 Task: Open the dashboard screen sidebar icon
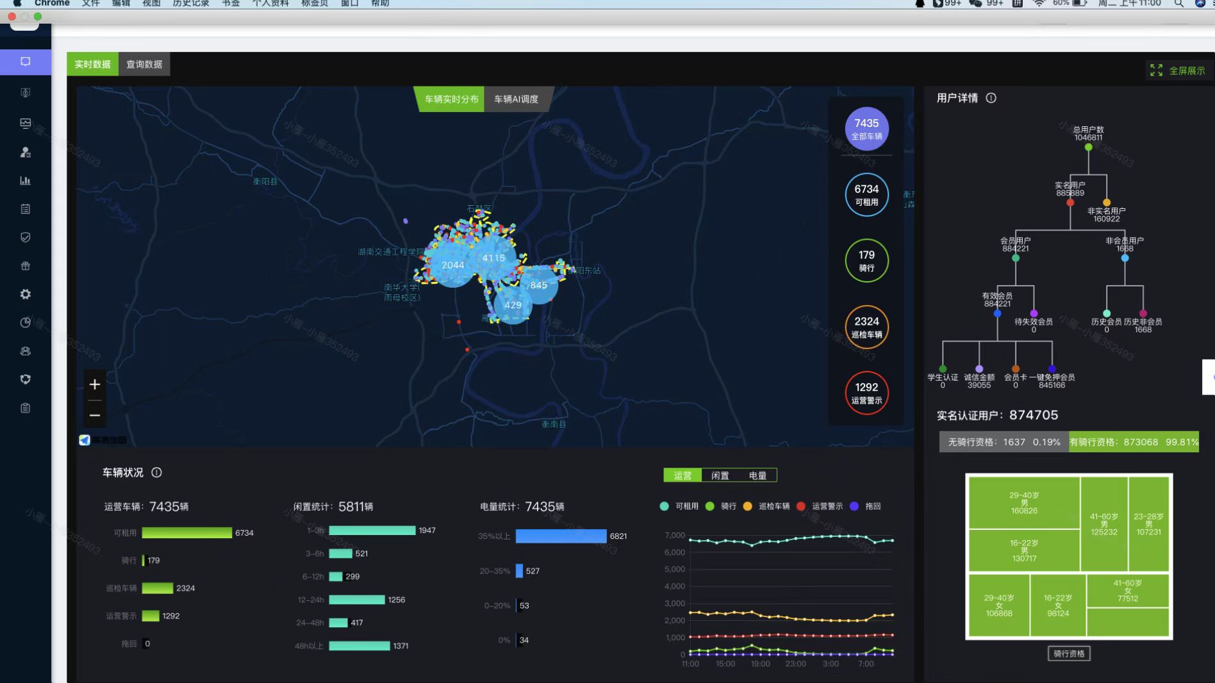click(26, 62)
